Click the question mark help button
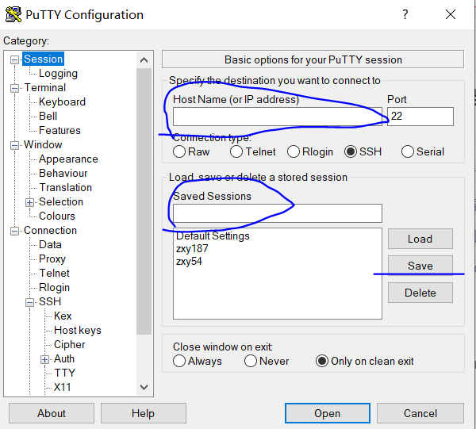 [405, 14]
